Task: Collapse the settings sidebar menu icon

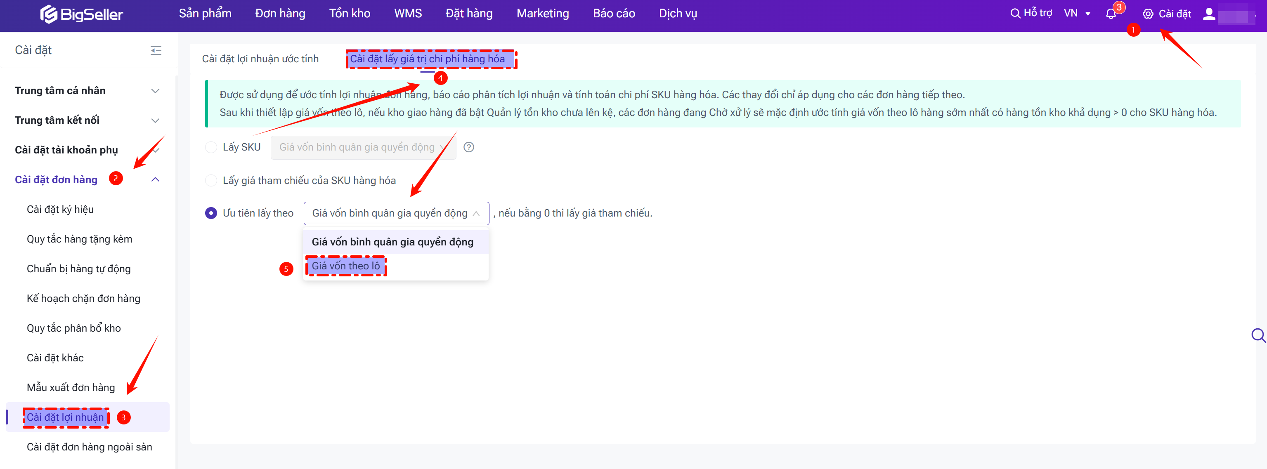Action: [156, 50]
